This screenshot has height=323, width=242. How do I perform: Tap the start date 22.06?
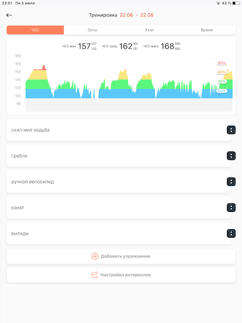pos(127,15)
